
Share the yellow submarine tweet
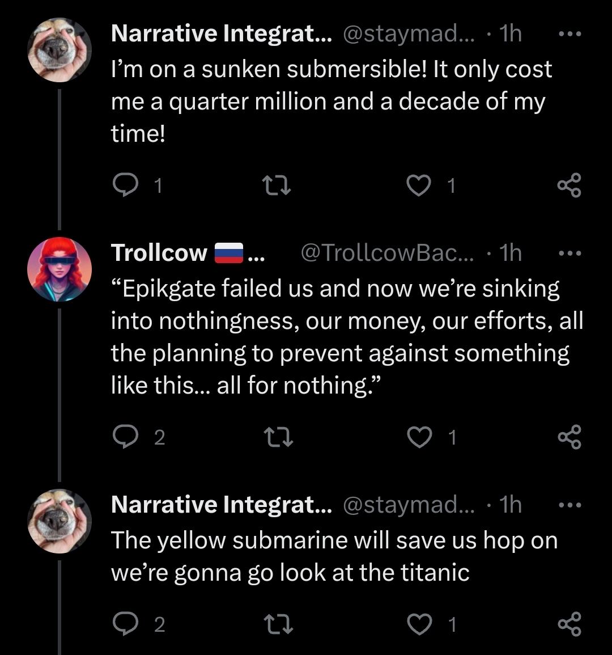click(x=569, y=624)
